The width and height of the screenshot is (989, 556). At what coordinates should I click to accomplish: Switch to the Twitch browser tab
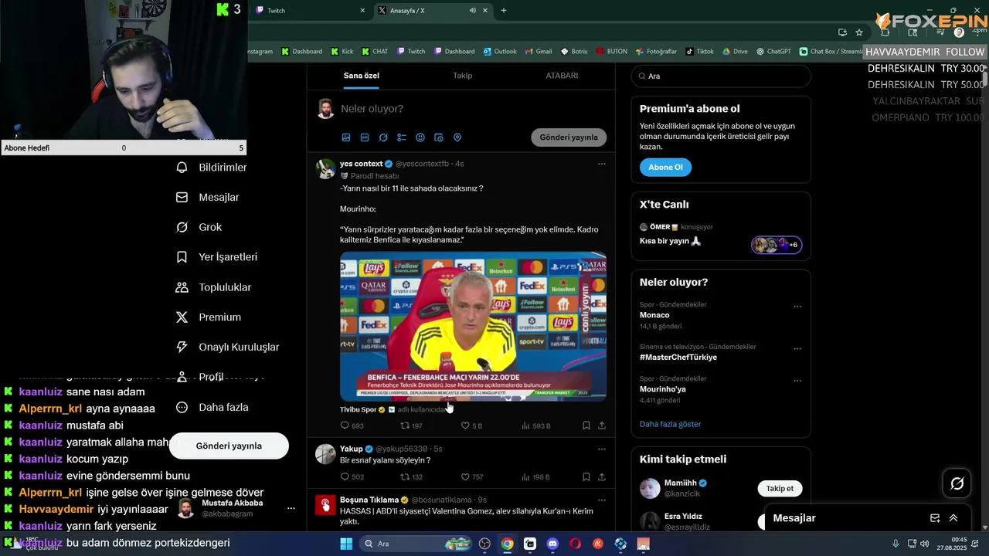tap(309, 10)
